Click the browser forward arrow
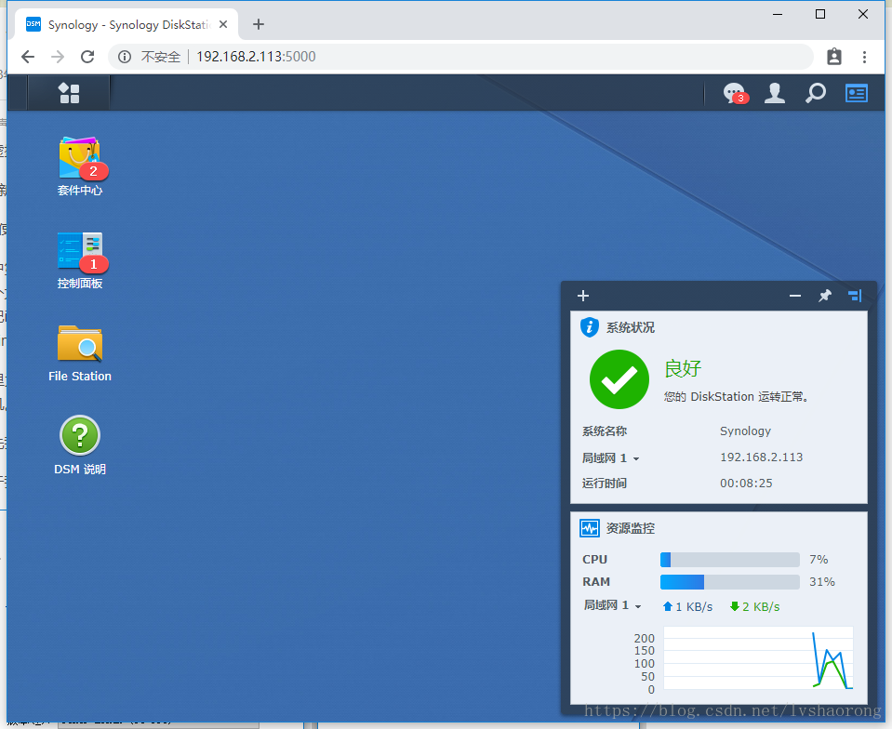 click(x=58, y=57)
